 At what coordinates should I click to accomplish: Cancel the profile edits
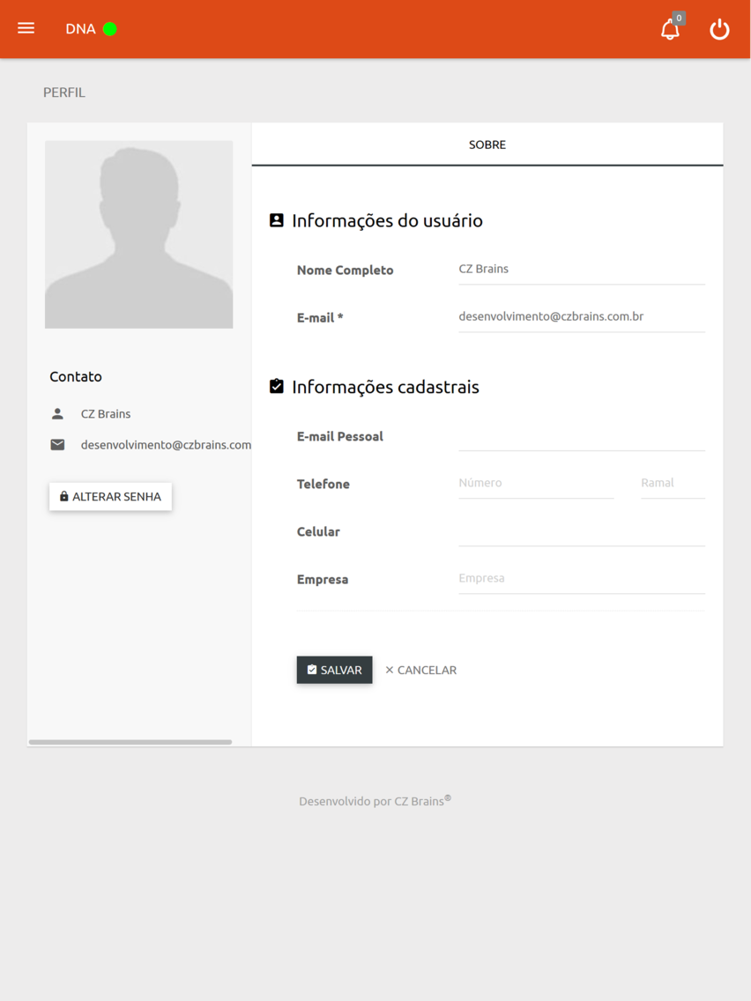click(420, 670)
